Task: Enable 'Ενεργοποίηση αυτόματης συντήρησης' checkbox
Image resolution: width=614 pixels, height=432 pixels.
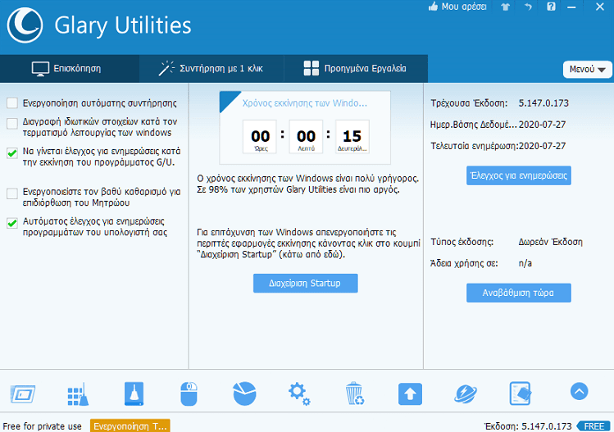Action: click(x=12, y=103)
